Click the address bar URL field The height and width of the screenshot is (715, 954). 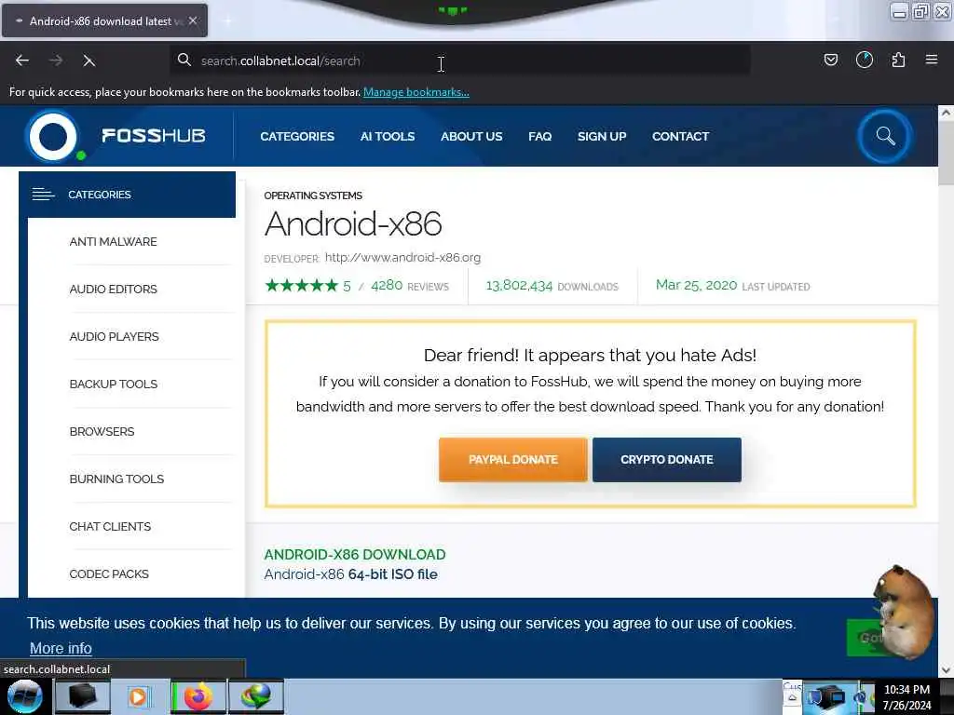tap(460, 61)
